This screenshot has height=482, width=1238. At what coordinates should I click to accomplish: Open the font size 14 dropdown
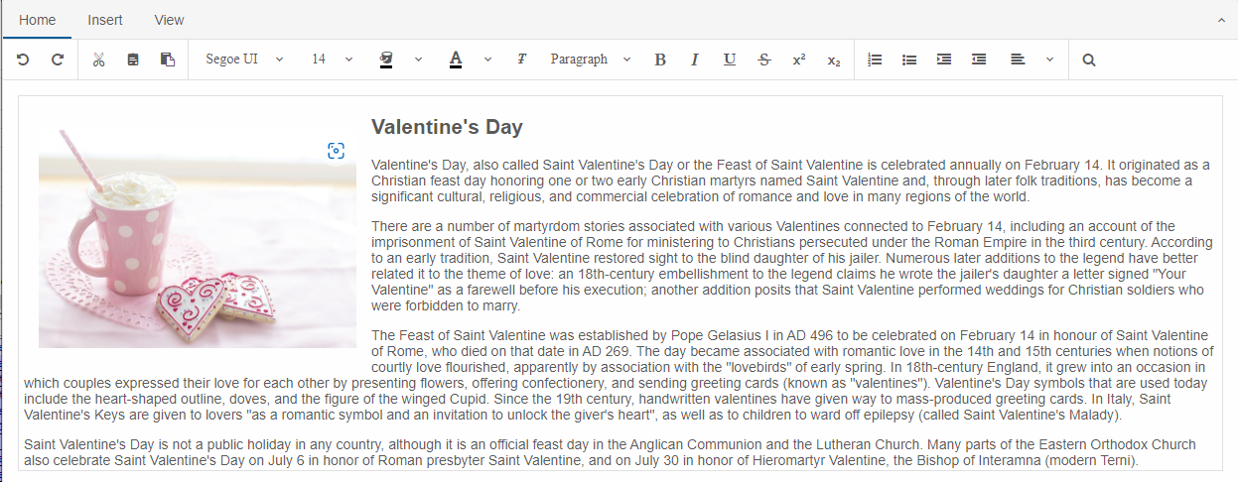(x=332, y=60)
